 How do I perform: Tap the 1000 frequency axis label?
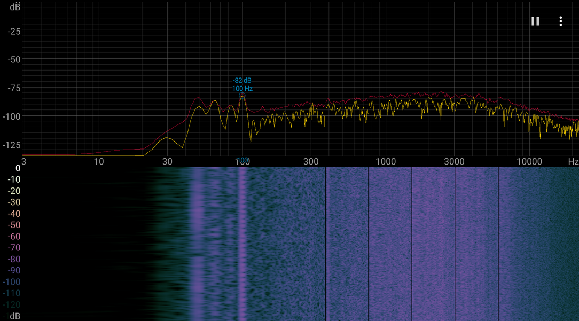[x=386, y=161]
